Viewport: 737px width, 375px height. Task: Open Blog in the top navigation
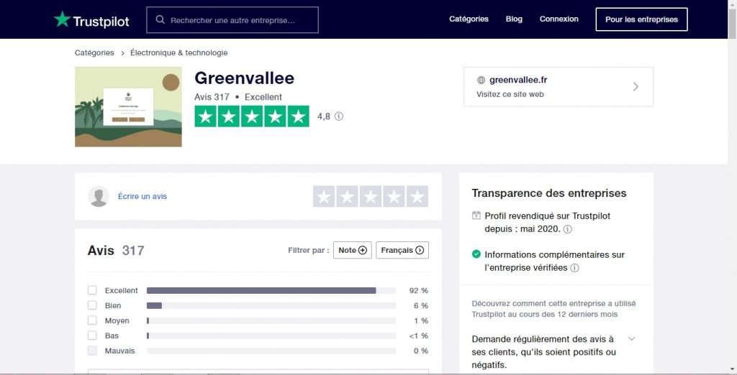pos(514,19)
